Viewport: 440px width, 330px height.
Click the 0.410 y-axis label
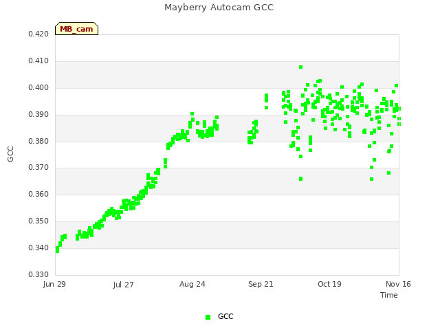point(38,61)
